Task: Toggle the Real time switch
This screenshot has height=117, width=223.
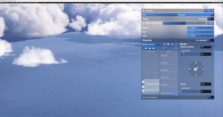Action: [211, 19]
